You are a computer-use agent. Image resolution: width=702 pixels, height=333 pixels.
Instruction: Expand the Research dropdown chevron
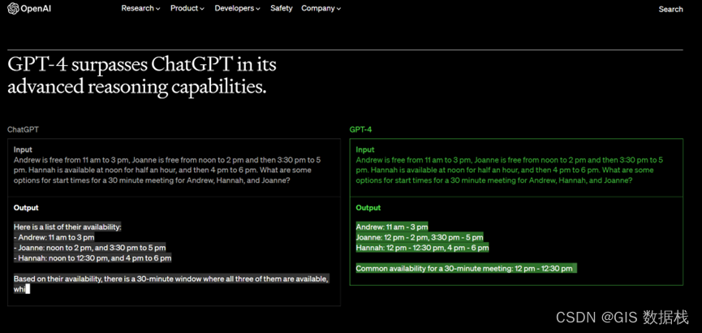[157, 9]
